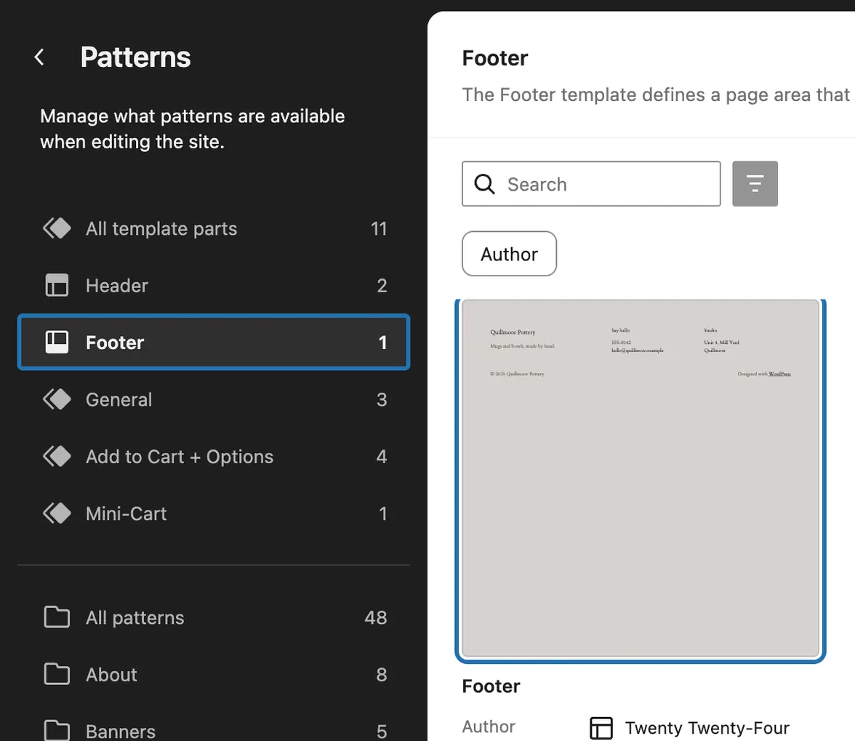Click the Twenty Twenty-Four theme layout icon
This screenshot has height=741, width=855.
(601, 728)
